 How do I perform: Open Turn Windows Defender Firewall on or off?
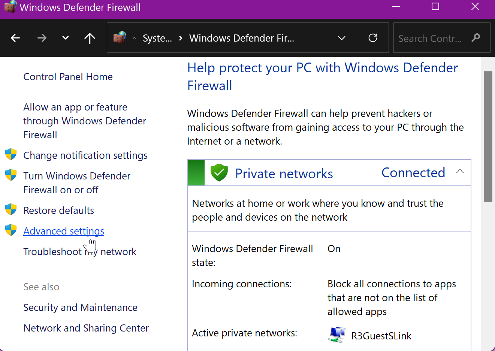77,183
